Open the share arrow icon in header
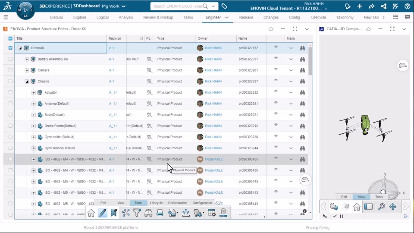 point(371,6)
